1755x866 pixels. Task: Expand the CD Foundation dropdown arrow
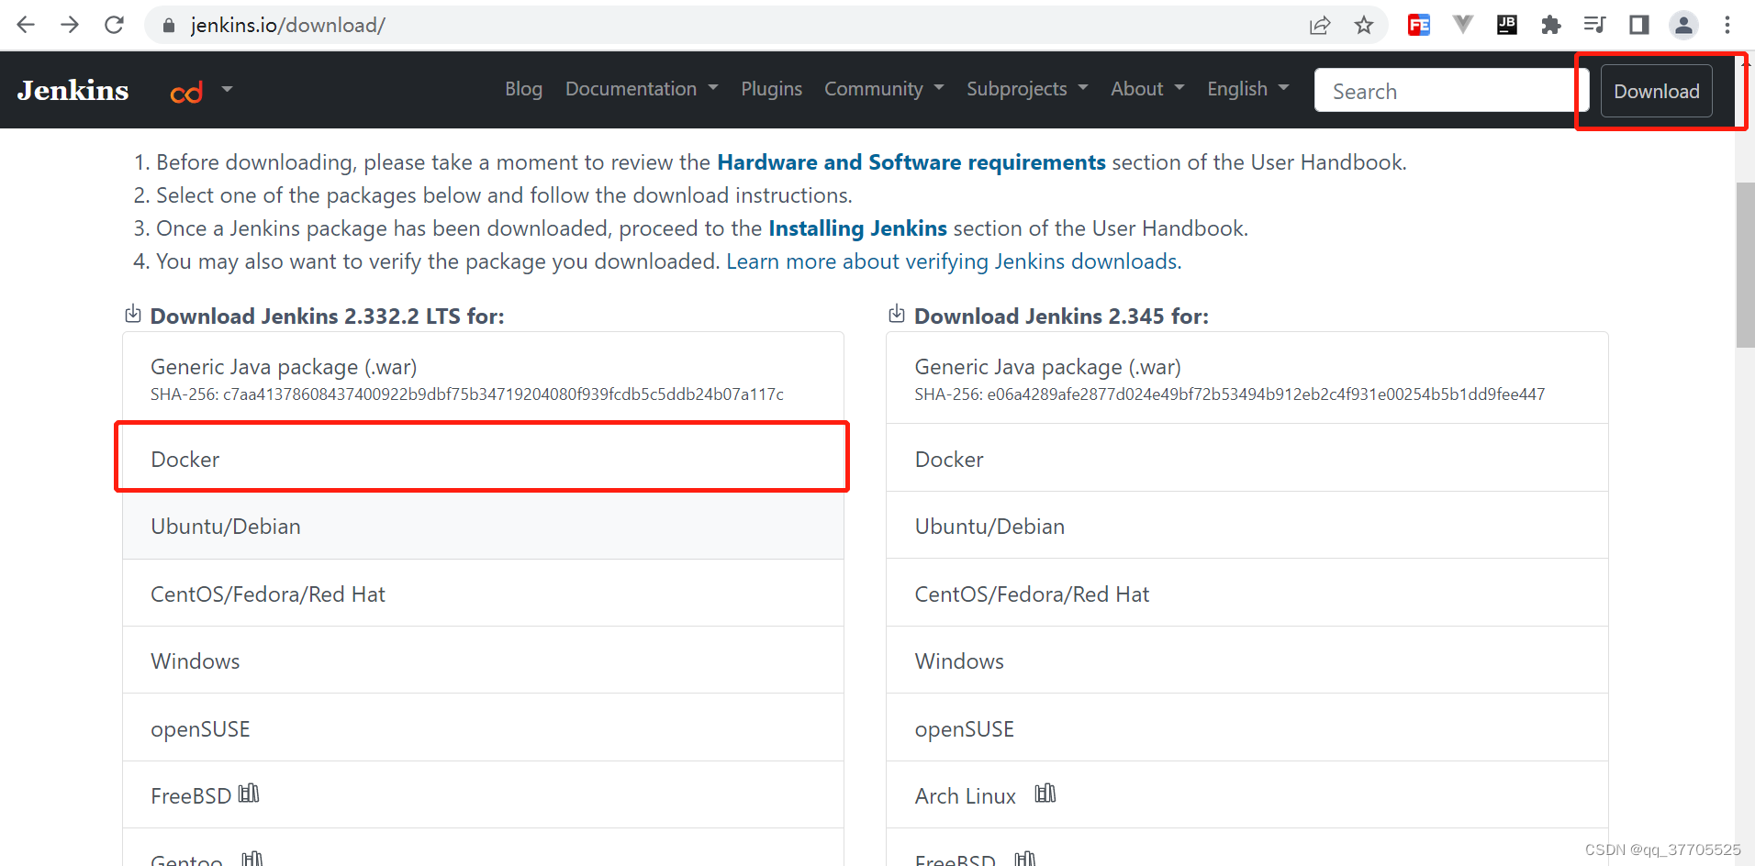[227, 89]
